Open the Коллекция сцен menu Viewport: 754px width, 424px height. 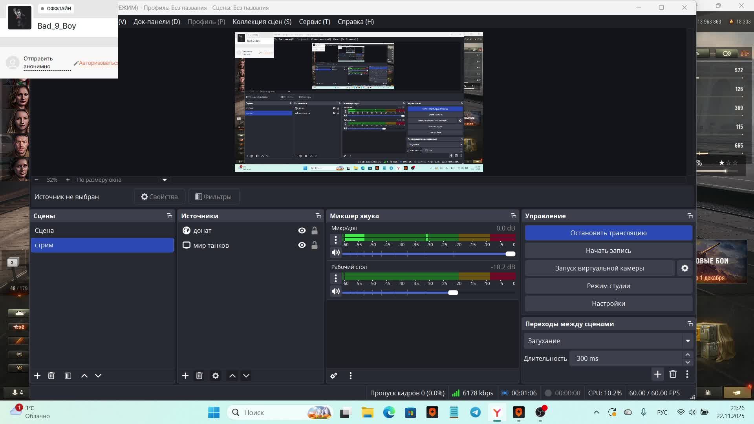[x=262, y=22]
